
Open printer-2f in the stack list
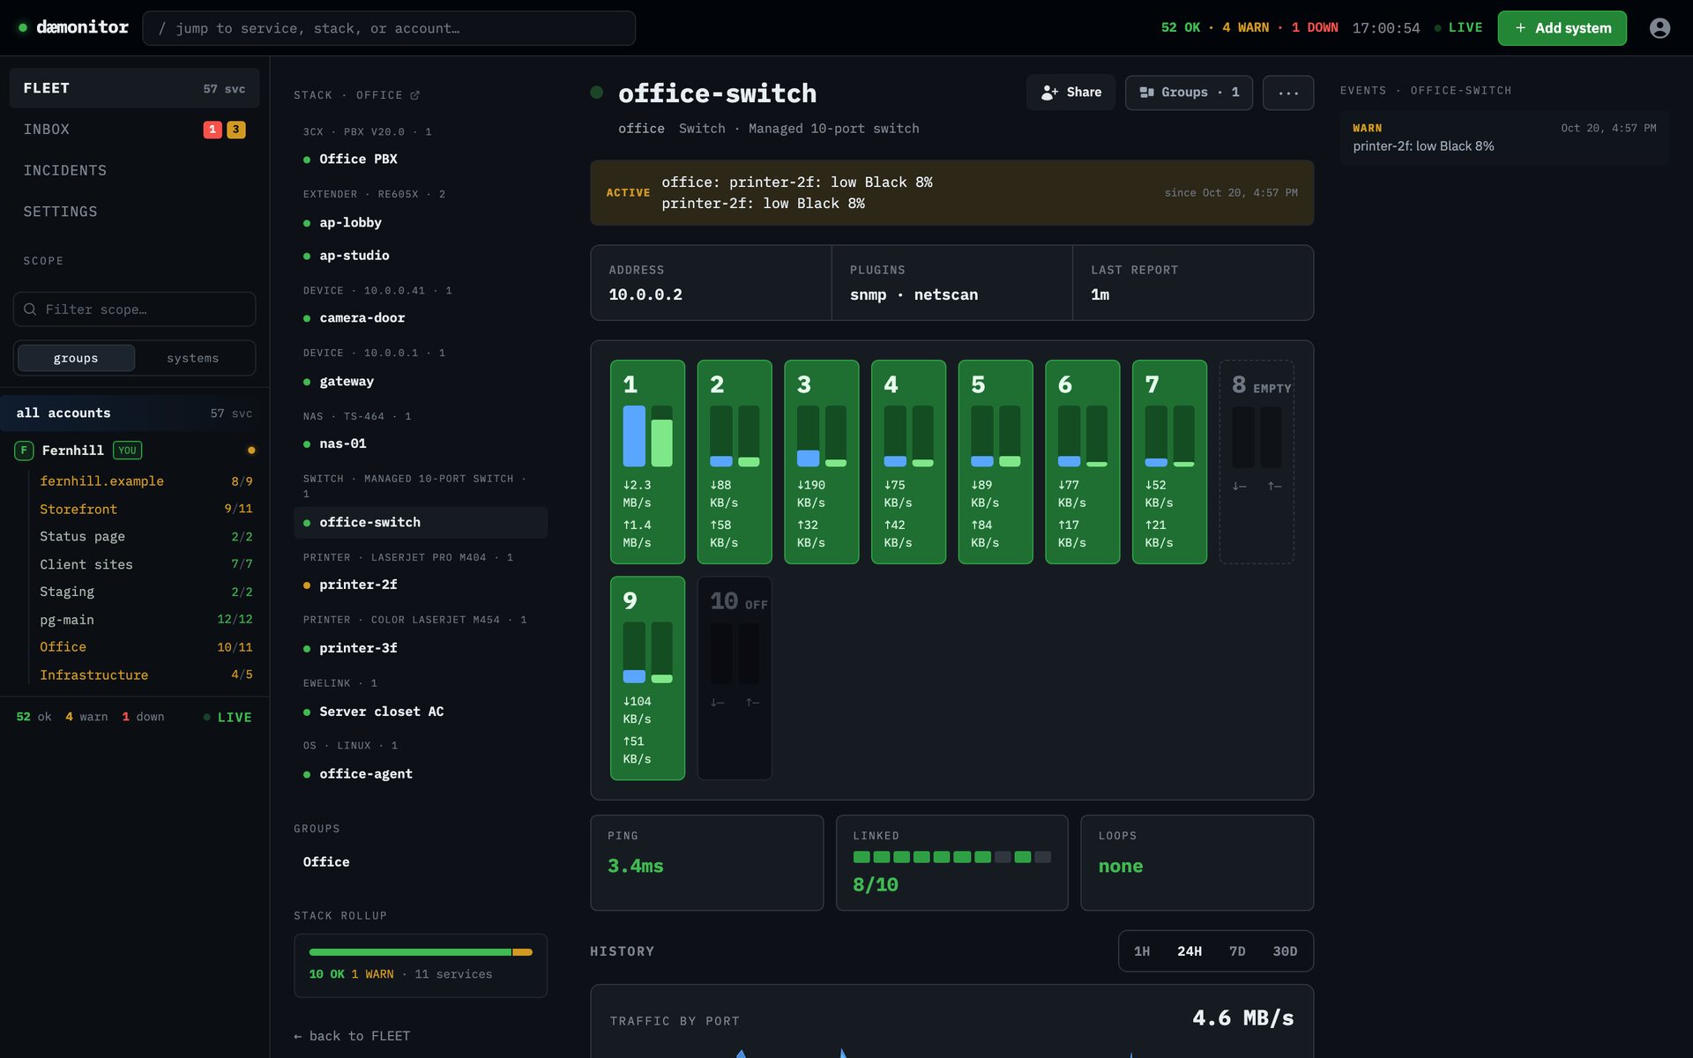tap(421, 585)
